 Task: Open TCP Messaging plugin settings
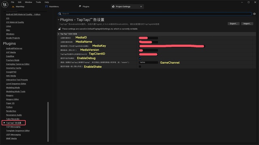[13, 127]
